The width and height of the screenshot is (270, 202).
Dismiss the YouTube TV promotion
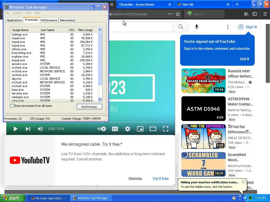point(135,179)
